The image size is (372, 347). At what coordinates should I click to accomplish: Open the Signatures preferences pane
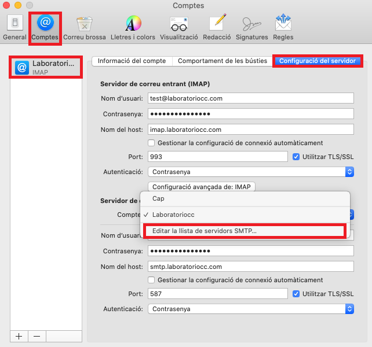[252, 27]
